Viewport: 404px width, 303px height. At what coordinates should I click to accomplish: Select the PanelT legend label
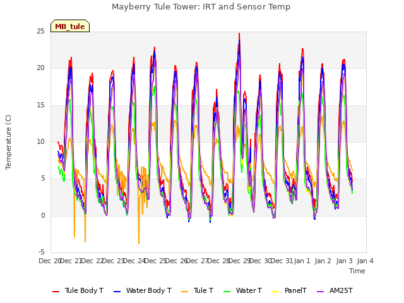[295, 290]
